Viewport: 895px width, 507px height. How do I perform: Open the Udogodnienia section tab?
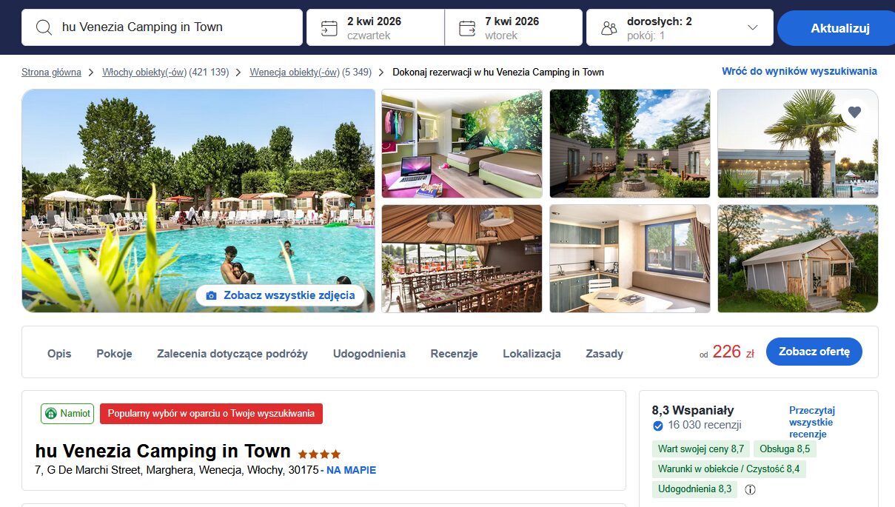pyautogui.click(x=369, y=354)
